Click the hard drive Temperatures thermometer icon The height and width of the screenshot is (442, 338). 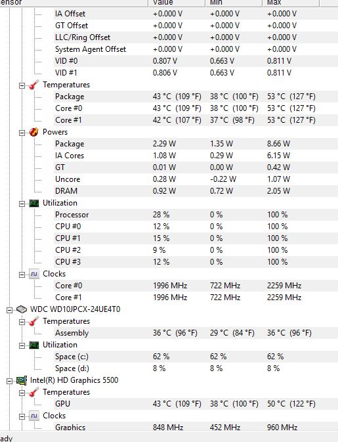pyautogui.click(x=34, y=321)
